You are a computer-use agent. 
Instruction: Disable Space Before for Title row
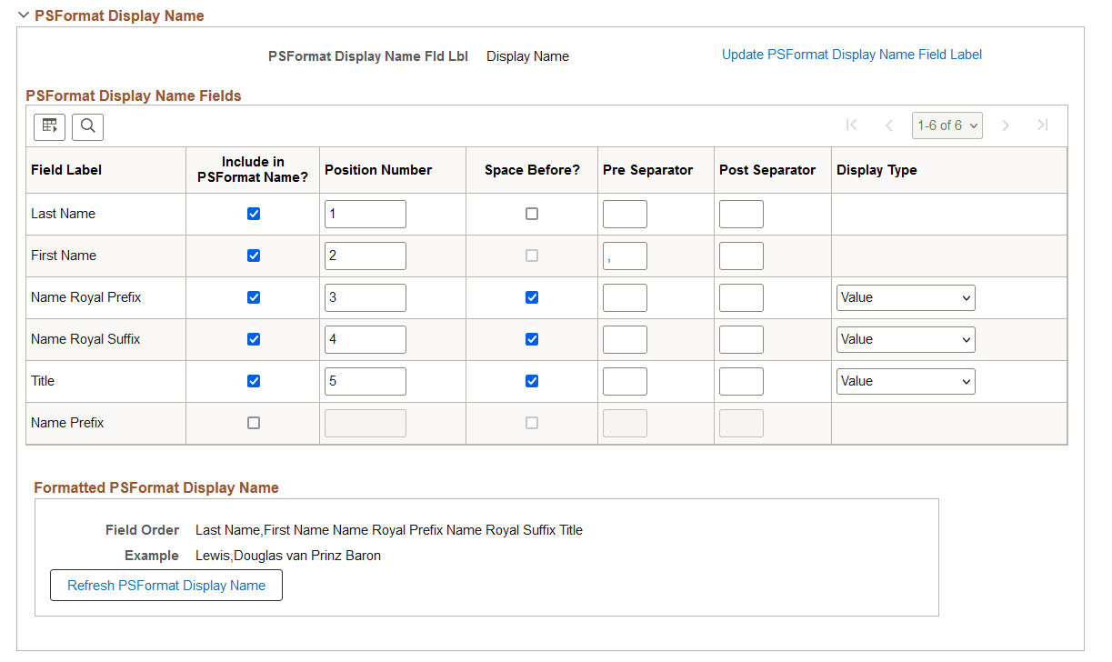tap(532, 381)
